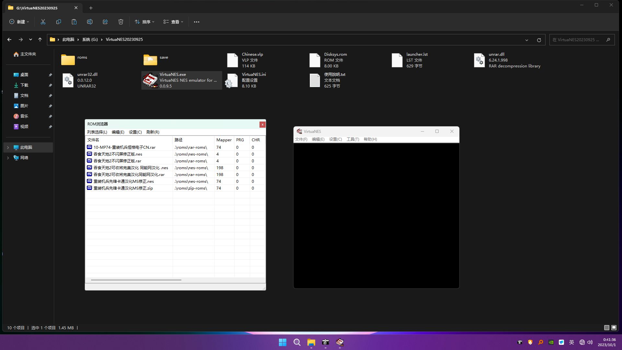This screenshot has height=350, width=622.
Task: Click VirtuaNES icon on the taskbar
Action: pyautogui.click(x=340, y=342)
